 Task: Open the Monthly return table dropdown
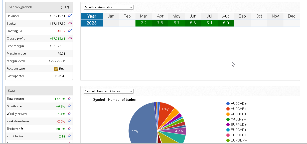(108, 7)
